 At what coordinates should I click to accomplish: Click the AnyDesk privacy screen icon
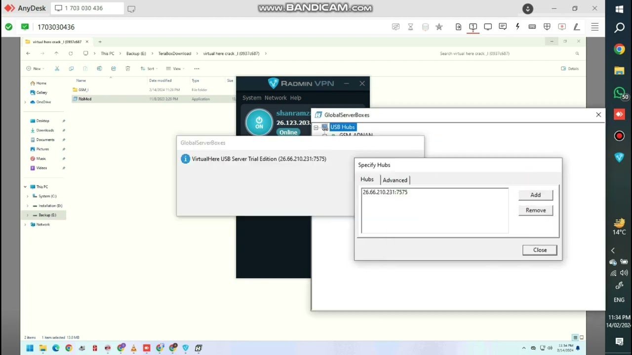[x=395, y=27]
